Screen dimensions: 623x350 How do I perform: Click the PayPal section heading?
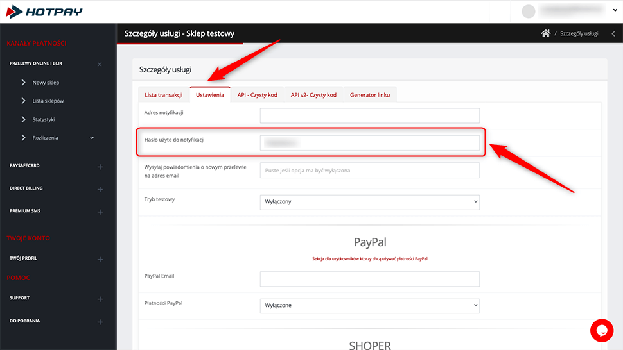[370, 242]
